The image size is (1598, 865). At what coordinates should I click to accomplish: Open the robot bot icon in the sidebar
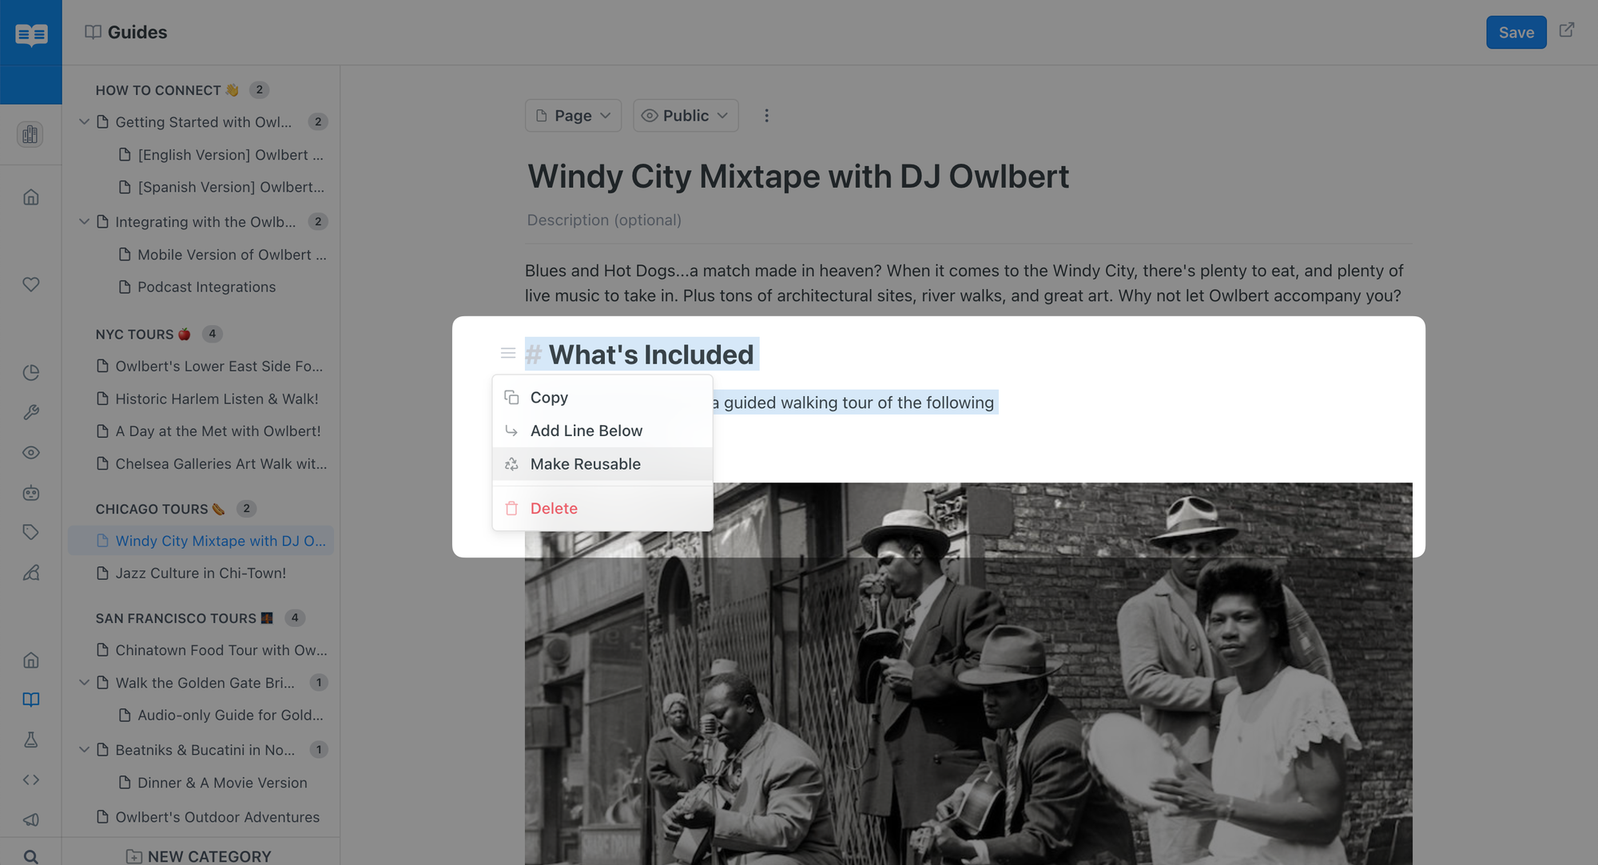(30, 493)
